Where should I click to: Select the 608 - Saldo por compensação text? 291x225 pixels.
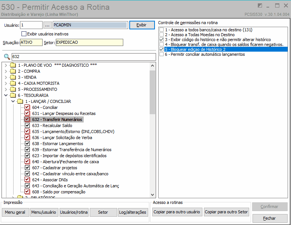[x=59, y=192]
